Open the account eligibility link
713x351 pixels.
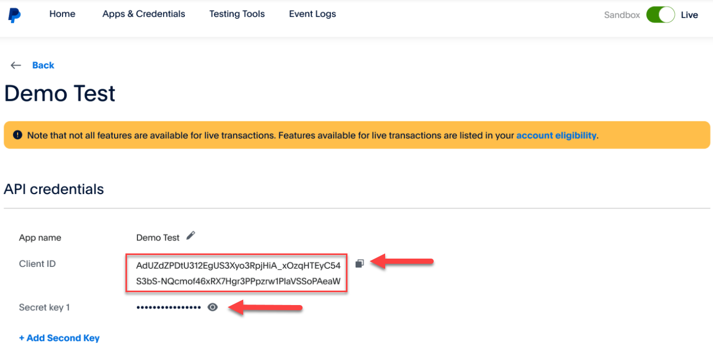pyautogui.click(x=556, y=136)
